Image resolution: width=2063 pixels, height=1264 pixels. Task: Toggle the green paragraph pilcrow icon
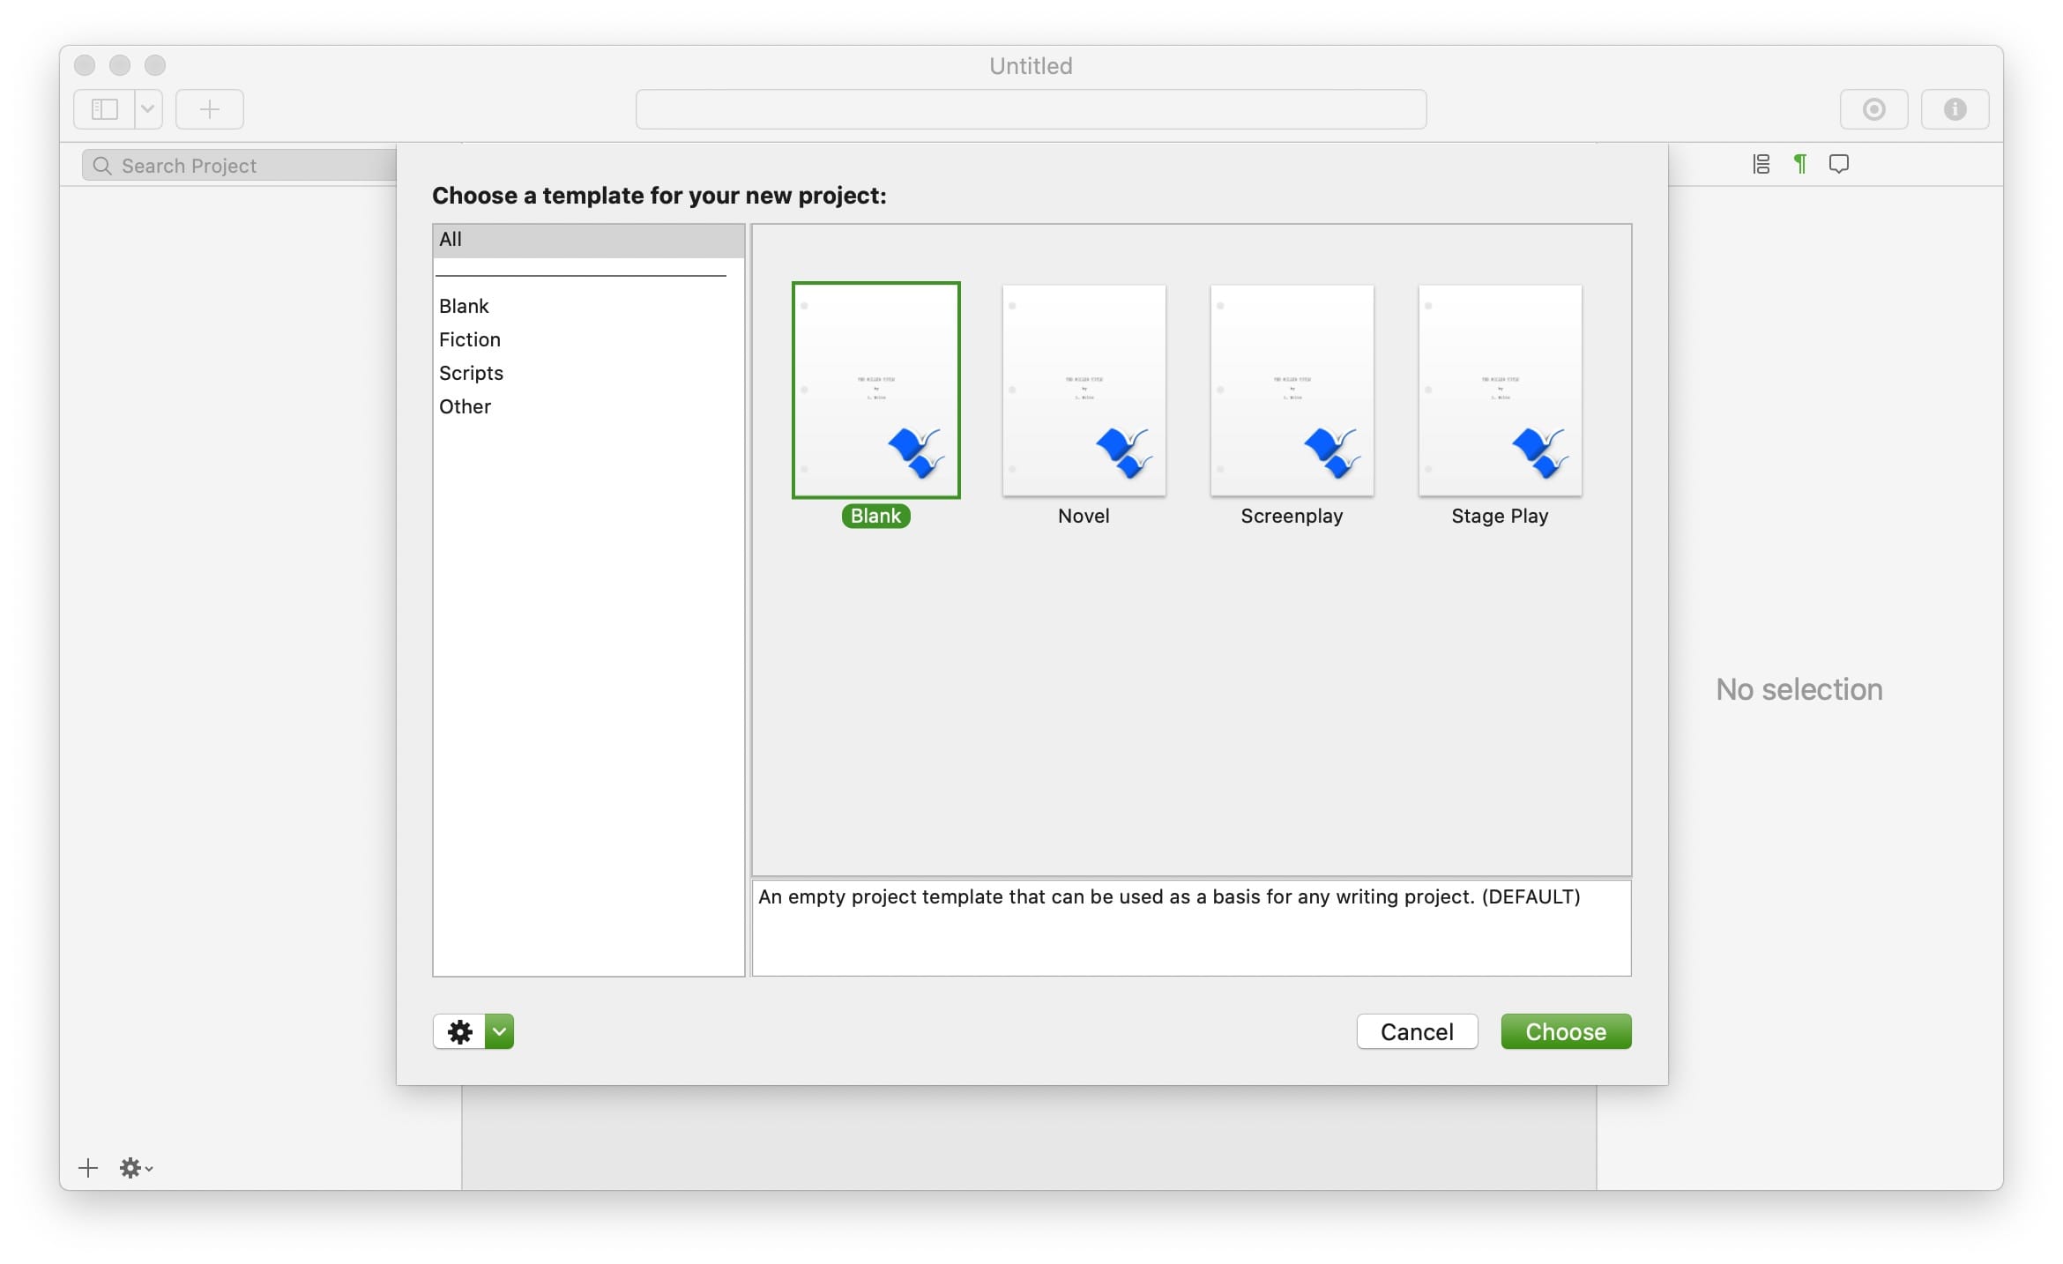[1800, 164]
